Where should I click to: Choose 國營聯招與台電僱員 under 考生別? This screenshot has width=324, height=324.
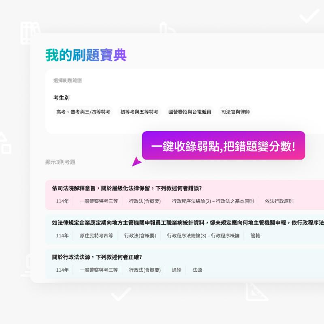click(189, 112)
